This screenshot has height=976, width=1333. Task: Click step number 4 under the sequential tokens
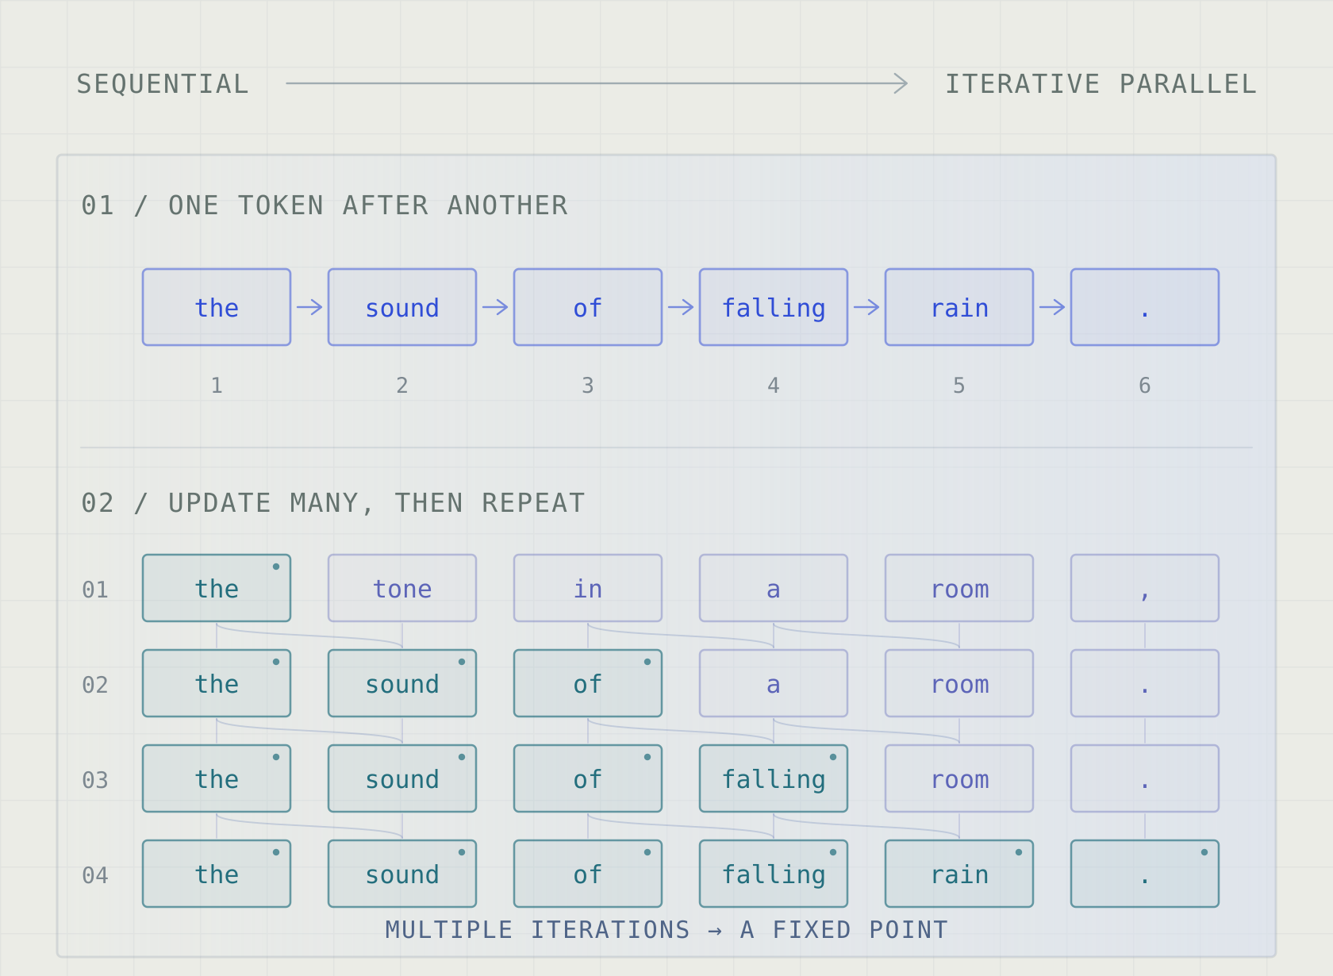[774, 386]
